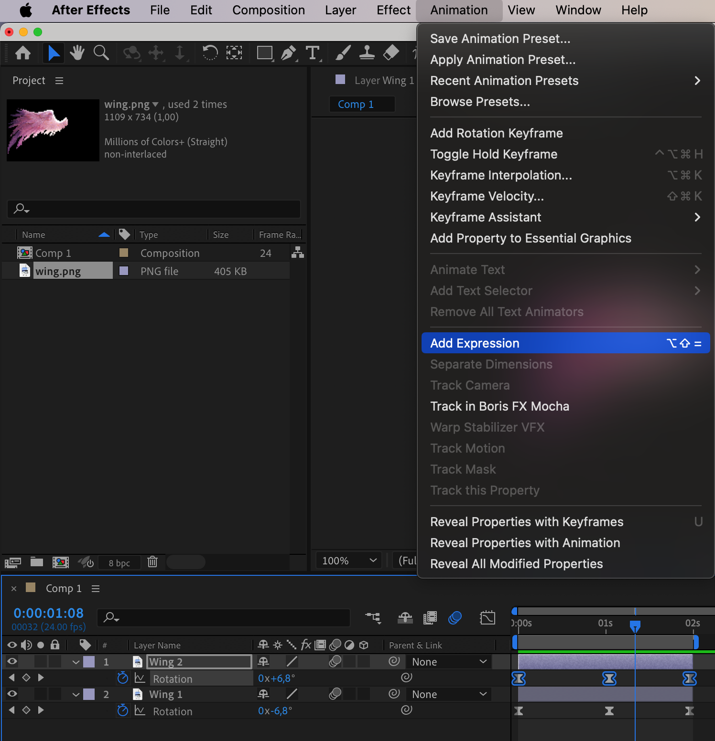Viewport: 715px width, 741px height.
Task: Select the Clone Stamp tool
Action: [x=367, y=53]
